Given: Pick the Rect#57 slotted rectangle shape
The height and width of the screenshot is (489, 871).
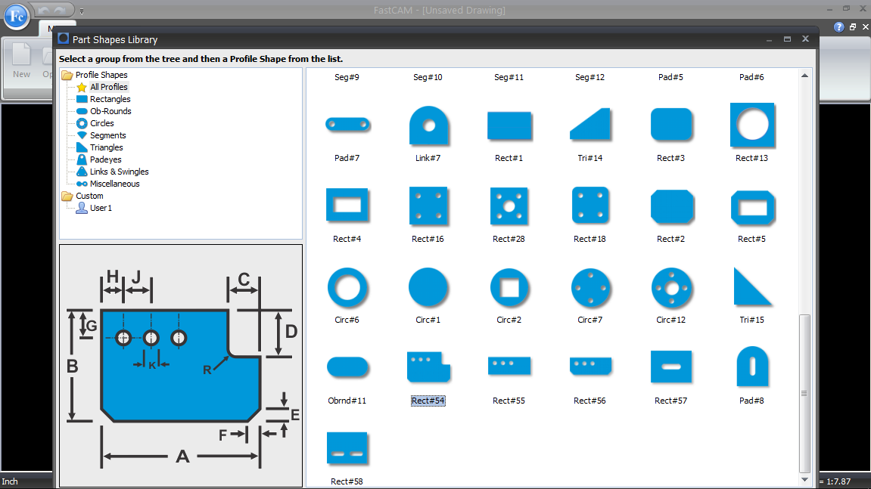Looking at the screenshot, I should (x=671, y=367).
